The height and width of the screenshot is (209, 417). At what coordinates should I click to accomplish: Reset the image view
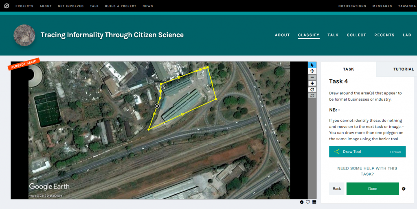click(x=312, y=95)
